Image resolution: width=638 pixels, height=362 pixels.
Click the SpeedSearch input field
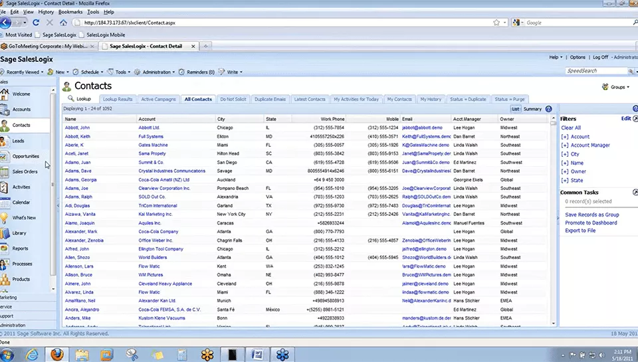click(596, 71)
